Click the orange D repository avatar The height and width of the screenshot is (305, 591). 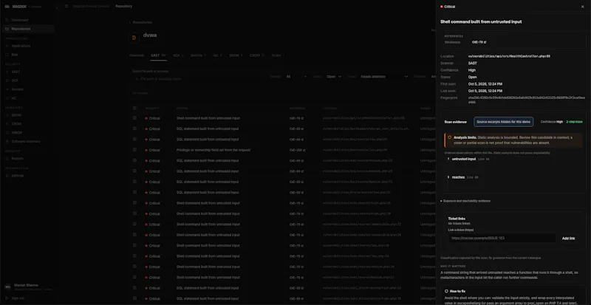tap(134, 38)
